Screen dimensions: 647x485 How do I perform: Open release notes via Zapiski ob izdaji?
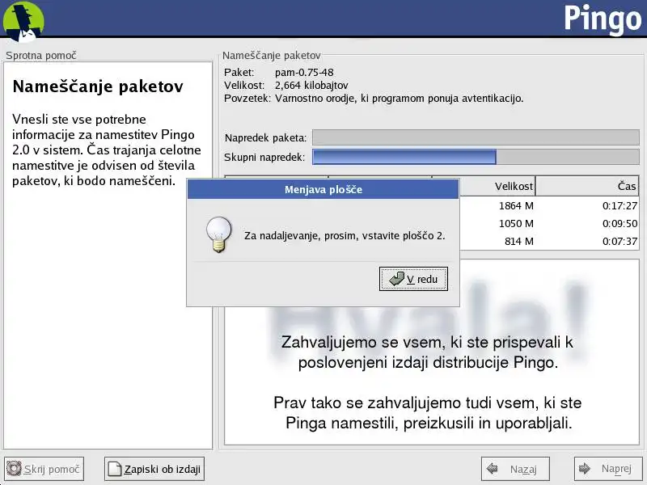click(x=154, y=469)
